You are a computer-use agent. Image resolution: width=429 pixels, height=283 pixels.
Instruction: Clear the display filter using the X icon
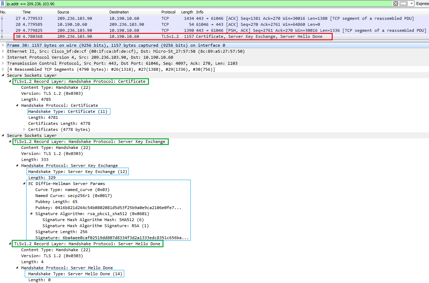[395, 4]
